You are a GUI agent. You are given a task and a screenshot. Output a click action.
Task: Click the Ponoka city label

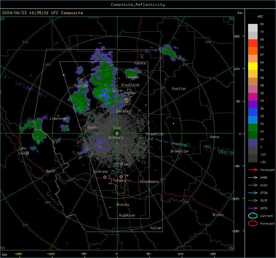pyautogui.click(x=140, y=63)
